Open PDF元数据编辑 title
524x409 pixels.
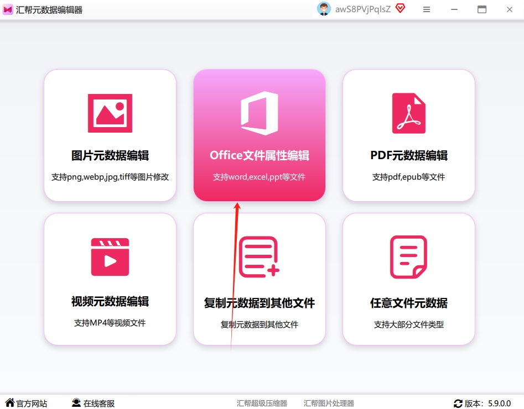(x=409, y=156)
